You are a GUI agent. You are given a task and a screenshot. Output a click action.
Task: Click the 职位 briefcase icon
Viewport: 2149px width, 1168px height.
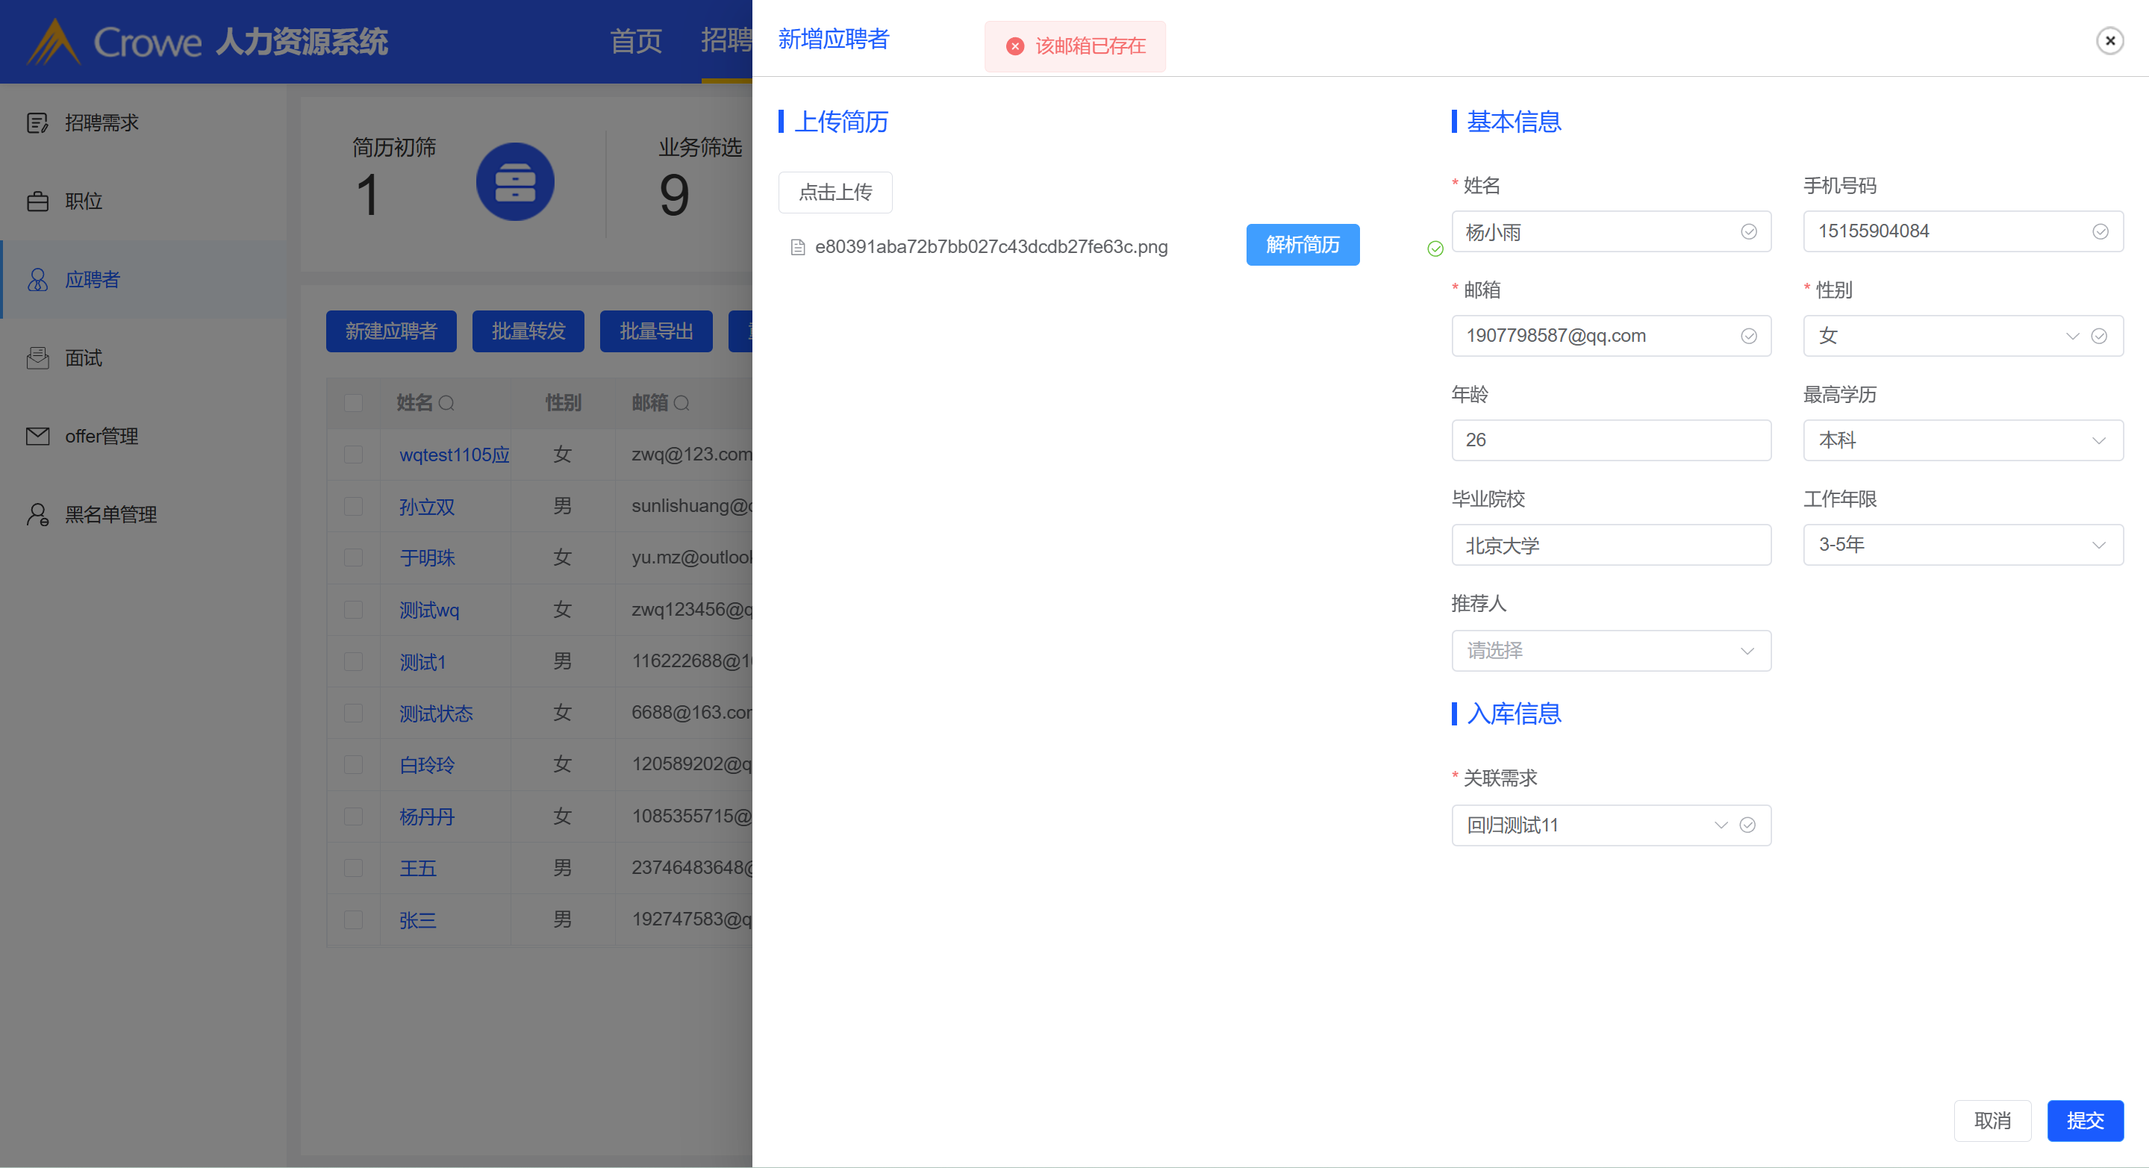(x=37, y=201)
